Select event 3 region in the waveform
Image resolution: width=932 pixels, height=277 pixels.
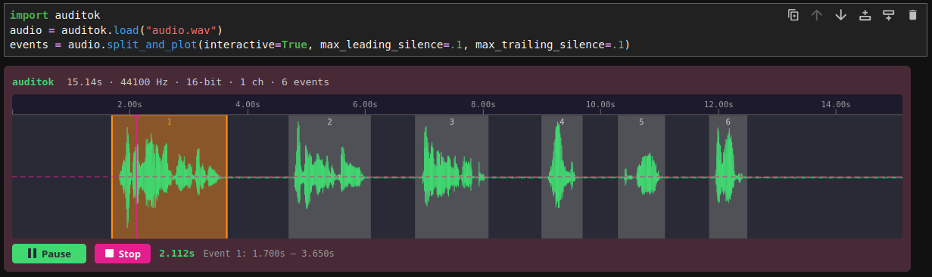(451, 177)
